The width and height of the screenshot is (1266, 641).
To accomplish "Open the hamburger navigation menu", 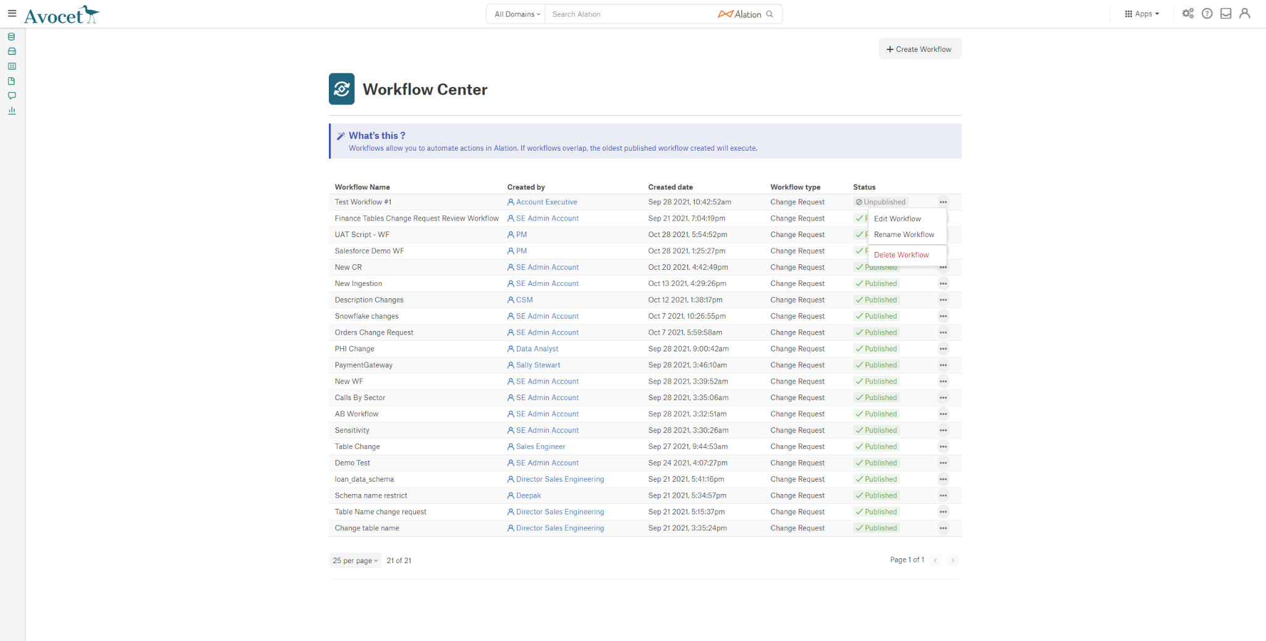I will click(x=12, y=13).
